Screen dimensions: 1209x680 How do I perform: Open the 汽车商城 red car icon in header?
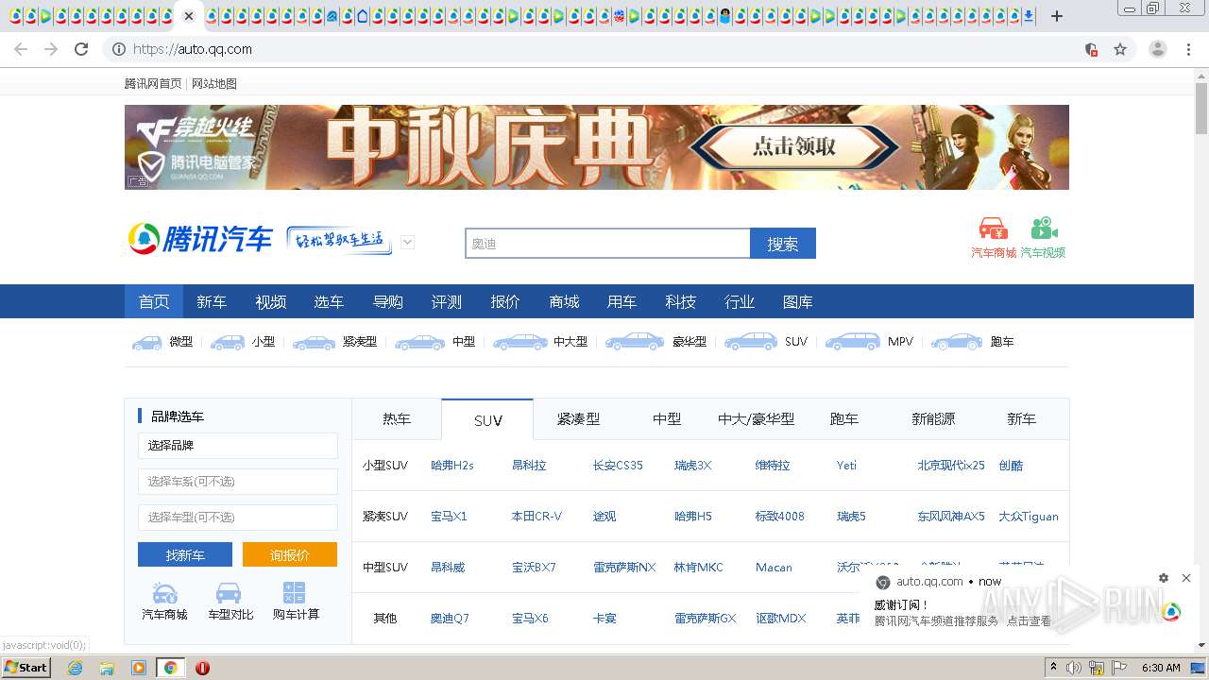tap(993, 229)
